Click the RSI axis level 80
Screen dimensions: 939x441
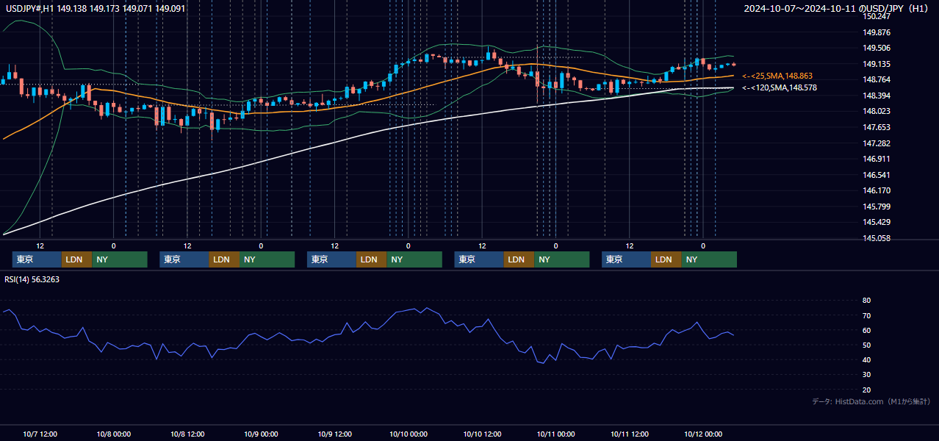866,301
